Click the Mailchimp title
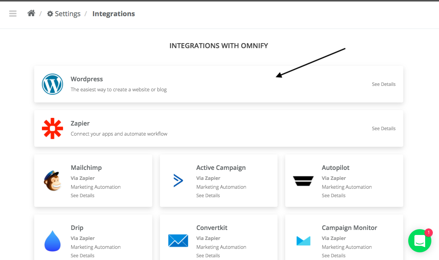 click(86, 168)
